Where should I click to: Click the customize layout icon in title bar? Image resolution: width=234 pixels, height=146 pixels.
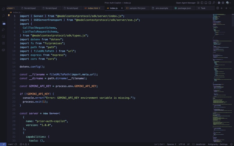tap(198, 3)
